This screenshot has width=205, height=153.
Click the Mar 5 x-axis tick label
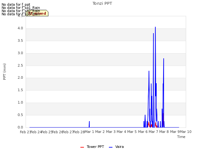[132, 132]
